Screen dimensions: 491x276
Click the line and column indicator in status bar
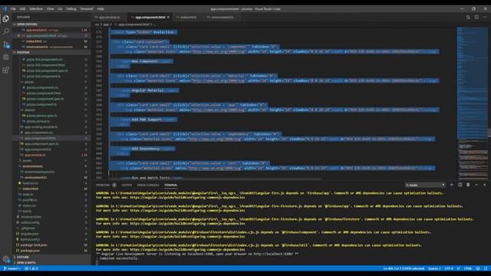pyautogui.click(x=404, y=268)
